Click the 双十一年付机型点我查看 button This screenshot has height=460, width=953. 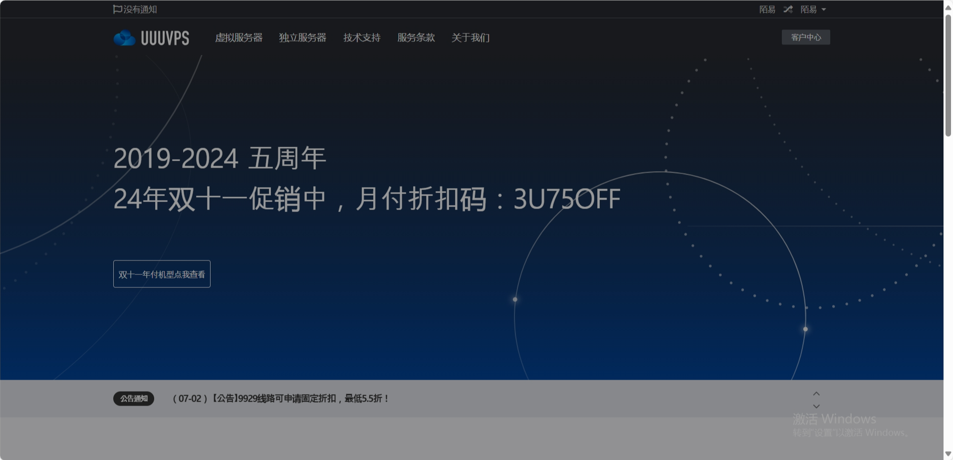click(161, 273)
